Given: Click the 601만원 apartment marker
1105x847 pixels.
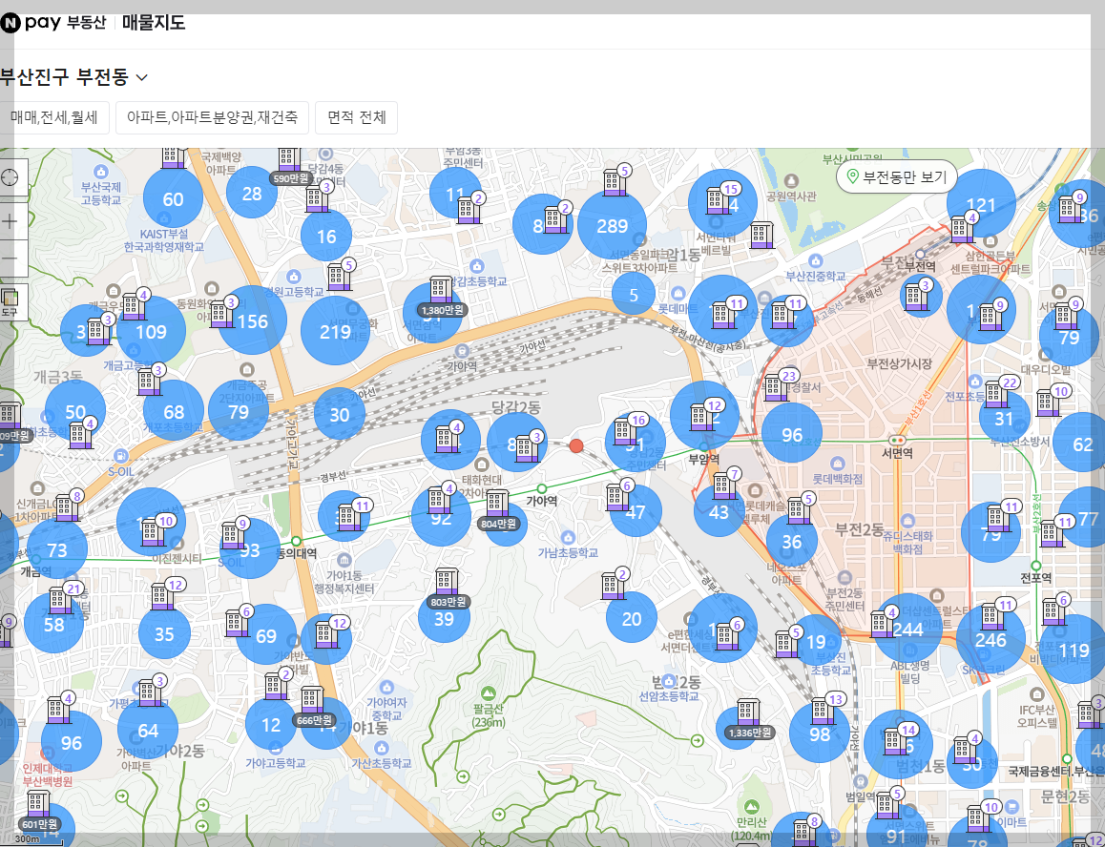Looking at the screenshot, I should point(38,812).
